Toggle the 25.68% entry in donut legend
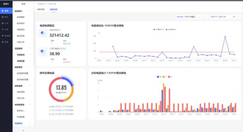Image resolution: width=243 pixels, height=132 pixels. (61, 110)
